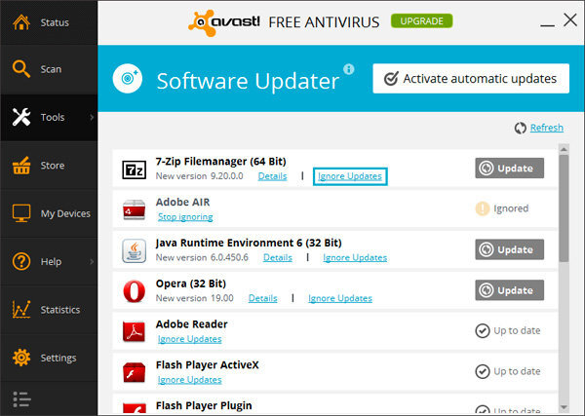The image size is (585, 416).
Task: Click the Java Runtime Environment icon
Action: pos(135,251)
